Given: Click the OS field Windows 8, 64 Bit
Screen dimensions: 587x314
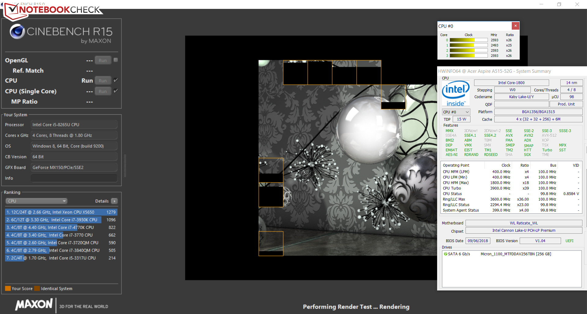Looking at the screenshot, I should (74, 146).
